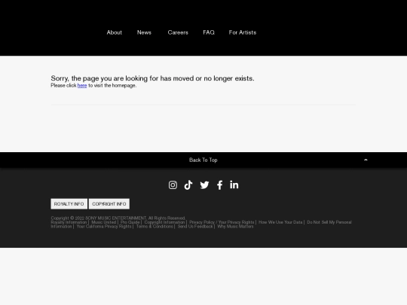The height and width of the screenshot is (305, 407).
Task: Click the 'Sorry, the page you are looking for' heading
Action: coord(152,78)
